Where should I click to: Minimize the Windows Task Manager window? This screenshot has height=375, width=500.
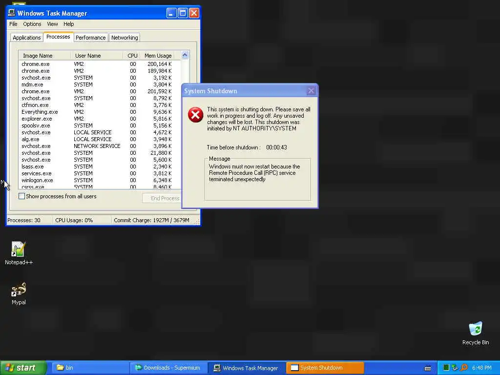[171, 13]
